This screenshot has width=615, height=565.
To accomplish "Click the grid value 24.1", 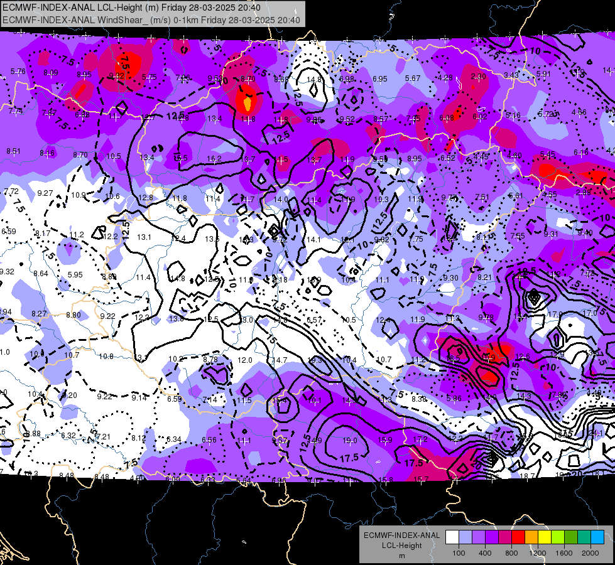I will [x=596, y=433].
